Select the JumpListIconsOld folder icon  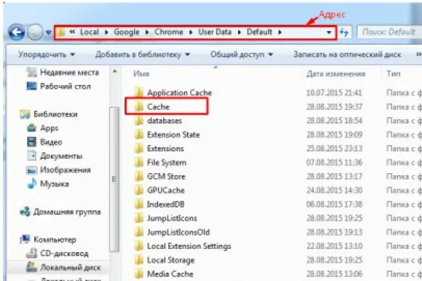click(x=139, y=232)
